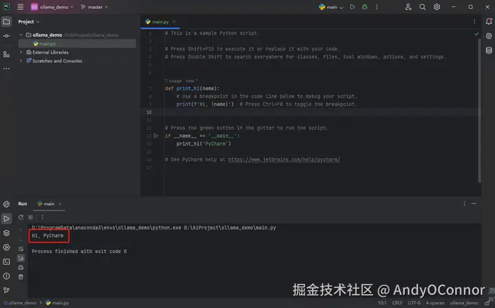The height and width of the screenshot is (308, 495).
Task: Click the editor vertical scrollbar
Action: pyautogui.click(x=480, y=111)
